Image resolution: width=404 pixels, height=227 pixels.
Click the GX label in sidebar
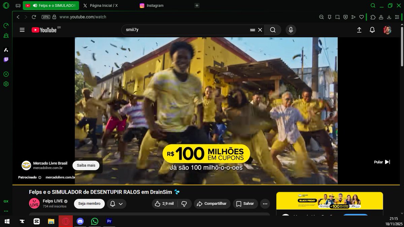[x=6, y=201]
